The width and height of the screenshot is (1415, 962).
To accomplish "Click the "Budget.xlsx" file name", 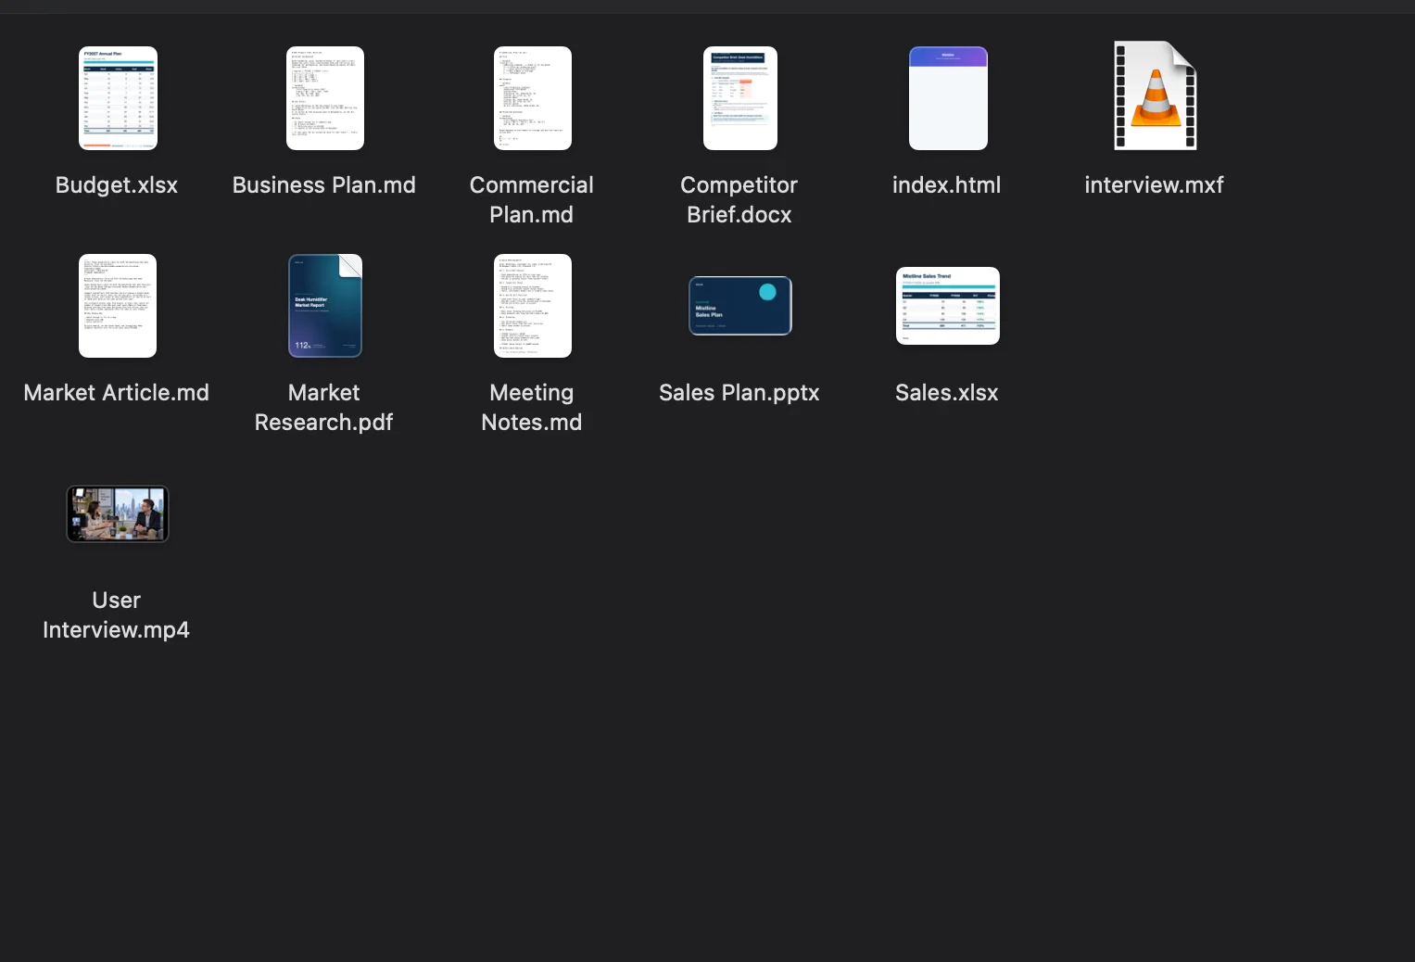I will click(x=117, y=185).
